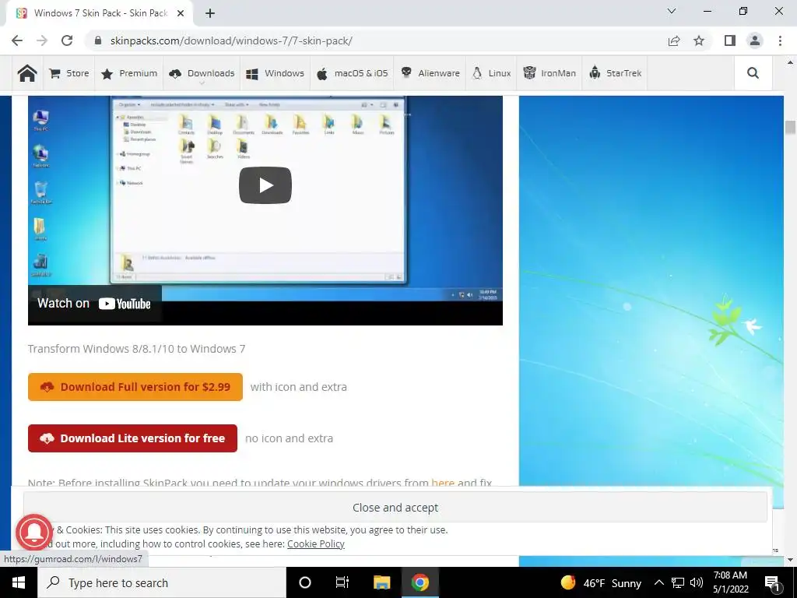Open volume speaker tray icon
The width and height of the screenshot is (797, 598).
(x=697, y=582)
